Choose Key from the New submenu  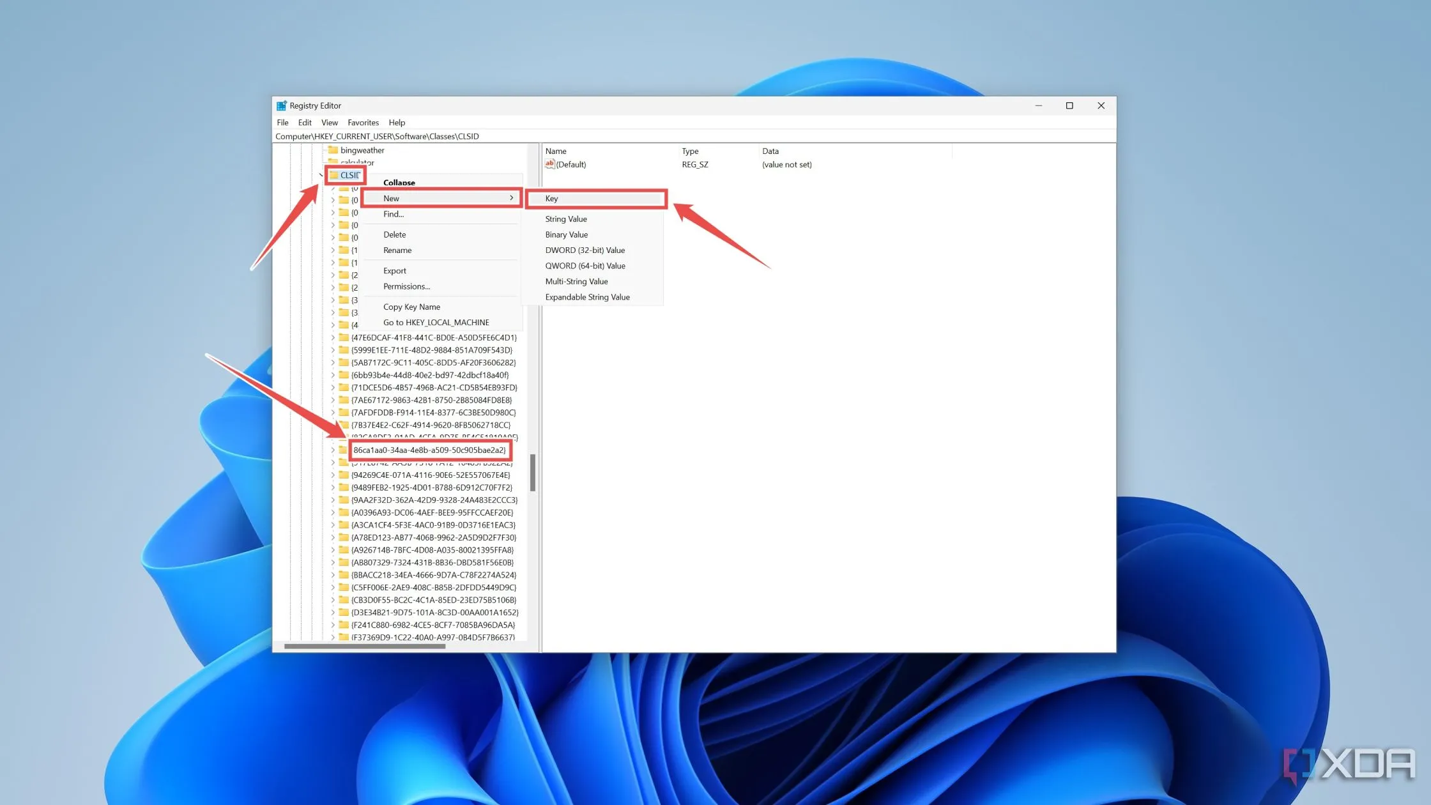click(596, 199)
